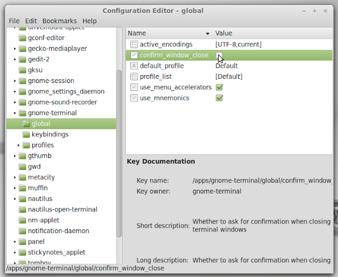This screenshot has height=277, width=338.
Task: Click the Value column header
Action: (x=273, y=33)
